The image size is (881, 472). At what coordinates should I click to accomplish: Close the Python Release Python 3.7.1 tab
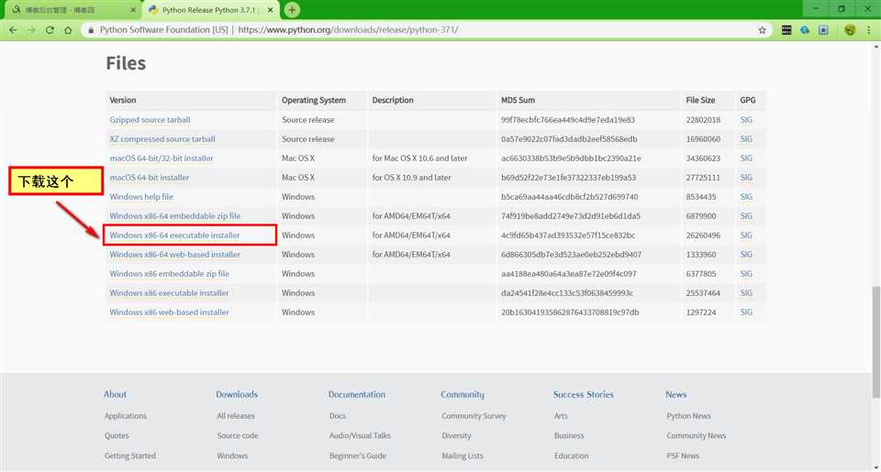click(x=270, y=10)
